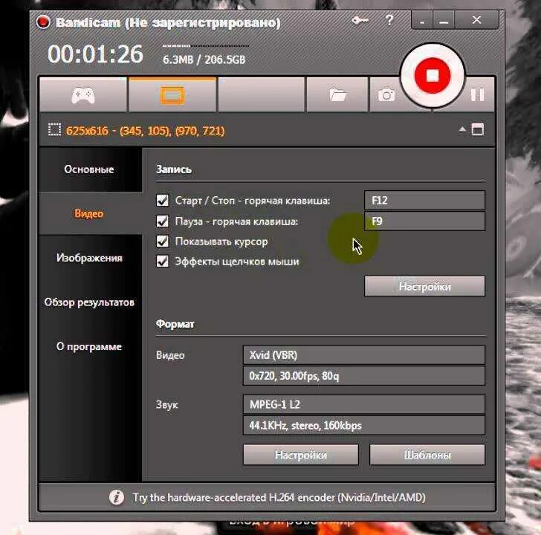Click the fullscreen window icon beside the arrow
The image size is (541, 535).
478,130
